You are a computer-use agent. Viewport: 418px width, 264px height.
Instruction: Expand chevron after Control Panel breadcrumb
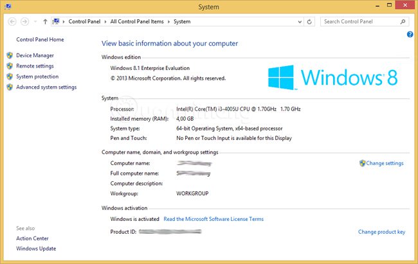click(x=105, y=22)
